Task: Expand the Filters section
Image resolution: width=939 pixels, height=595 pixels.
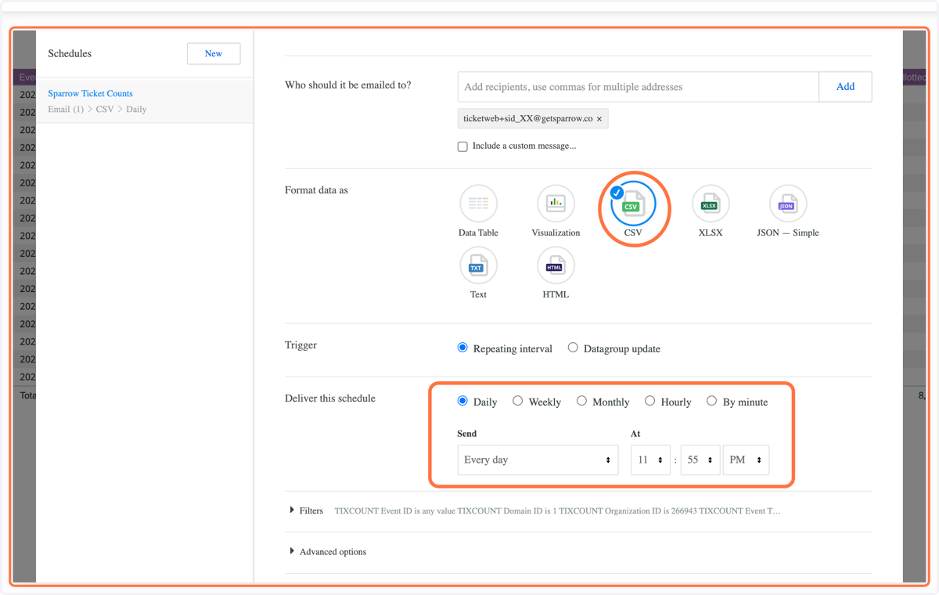Action: [x=306, y=510]
